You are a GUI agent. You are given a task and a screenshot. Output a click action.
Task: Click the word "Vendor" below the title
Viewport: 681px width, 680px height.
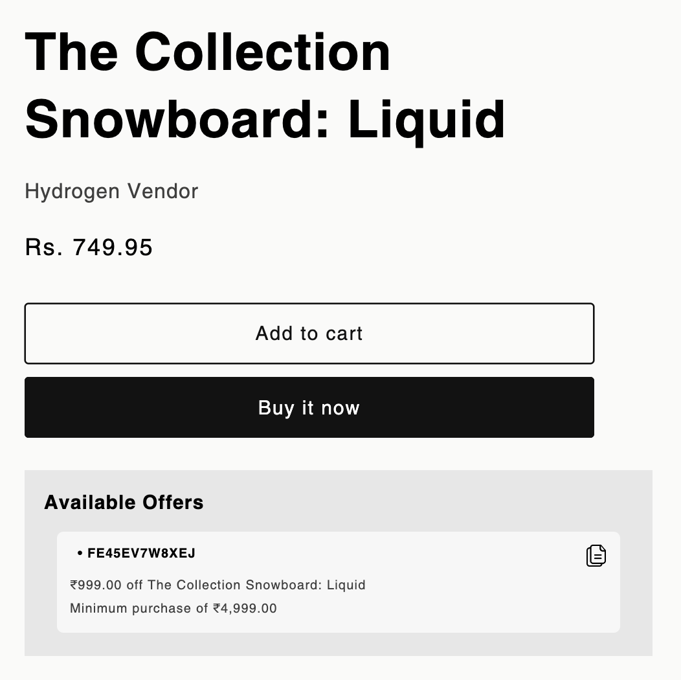[162, 192]
